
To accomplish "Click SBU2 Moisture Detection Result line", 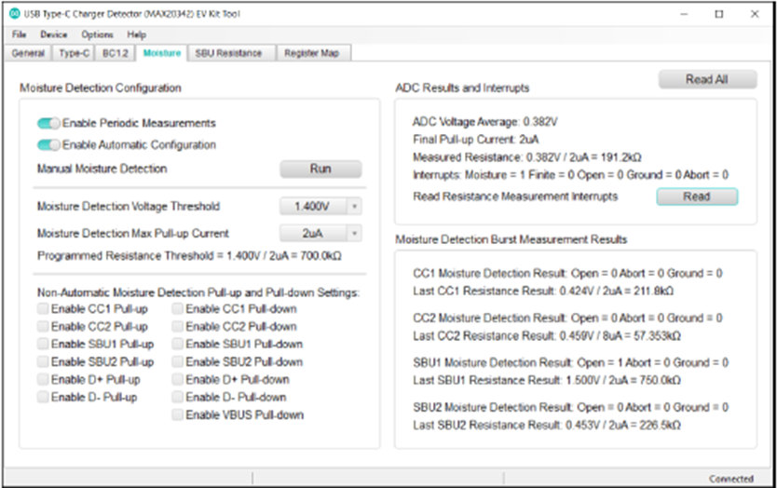I will [x=570, y=407].
